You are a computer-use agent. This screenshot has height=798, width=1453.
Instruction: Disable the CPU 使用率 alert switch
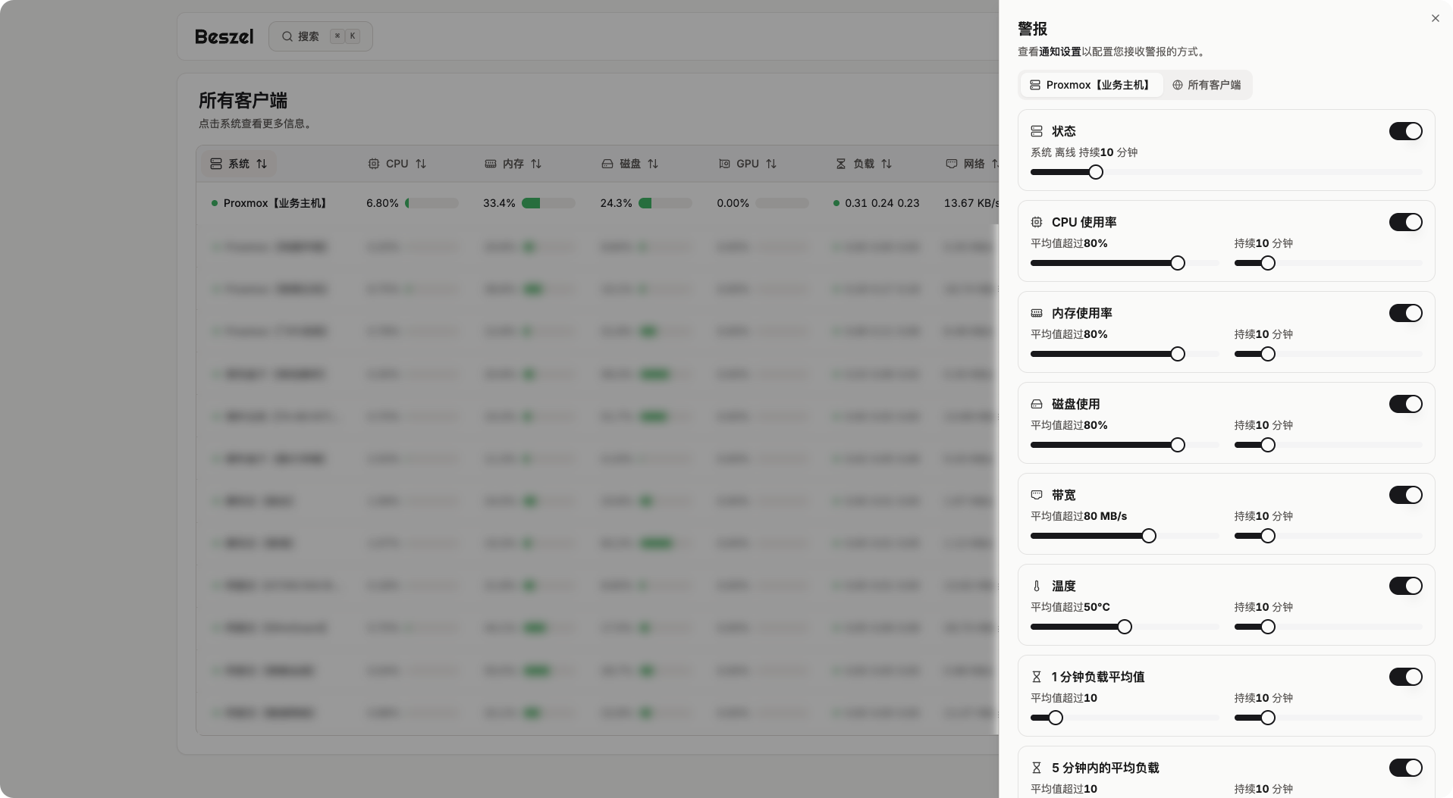[1404, 222]
